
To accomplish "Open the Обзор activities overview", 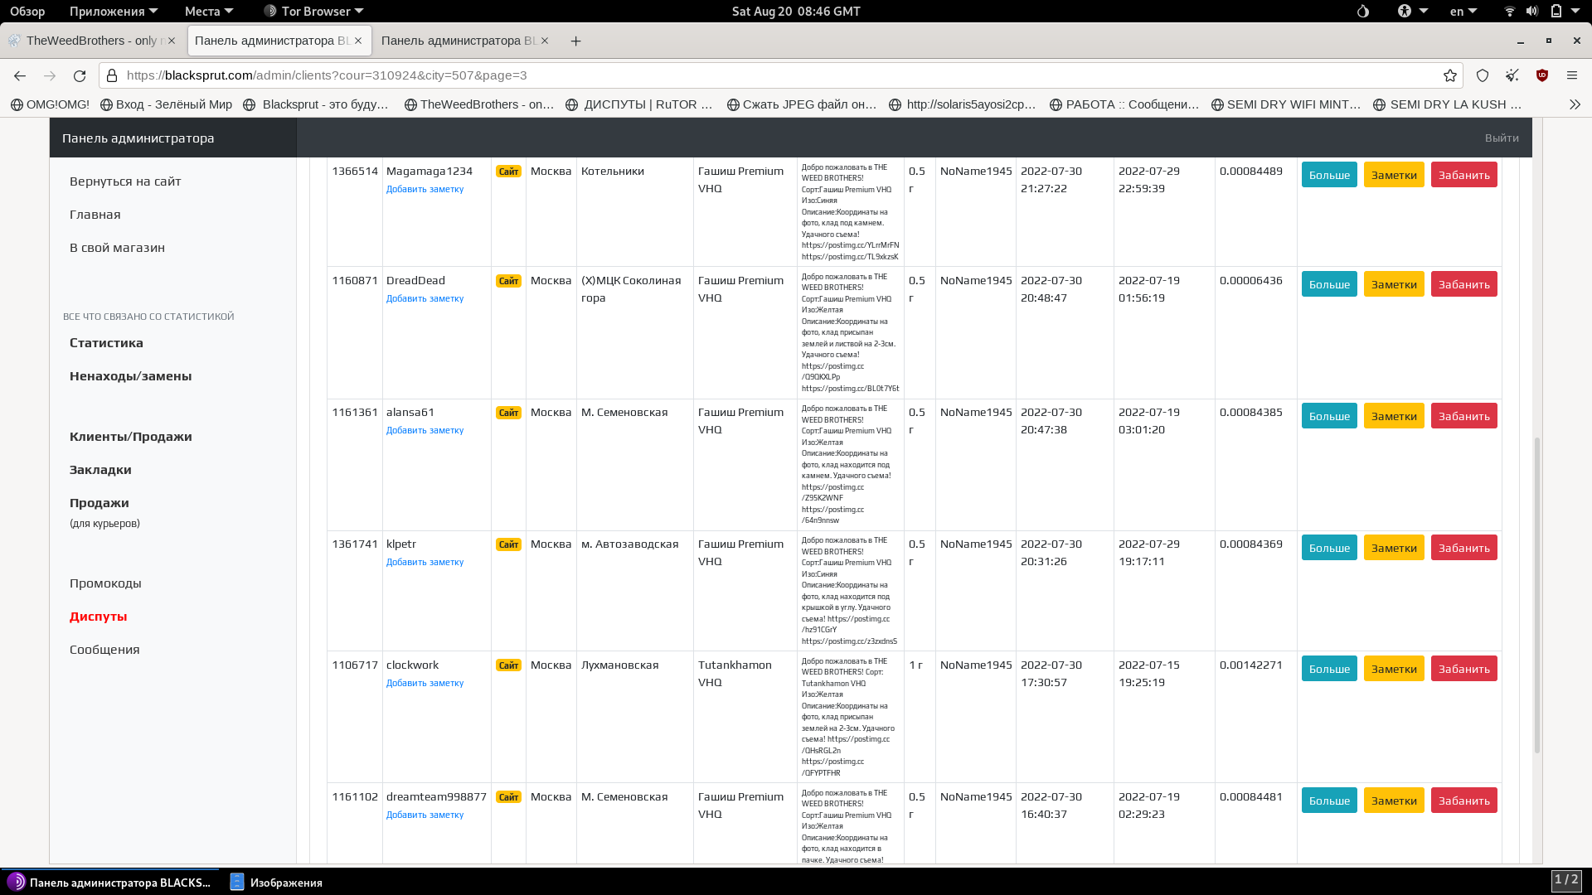I will [27, 12].
